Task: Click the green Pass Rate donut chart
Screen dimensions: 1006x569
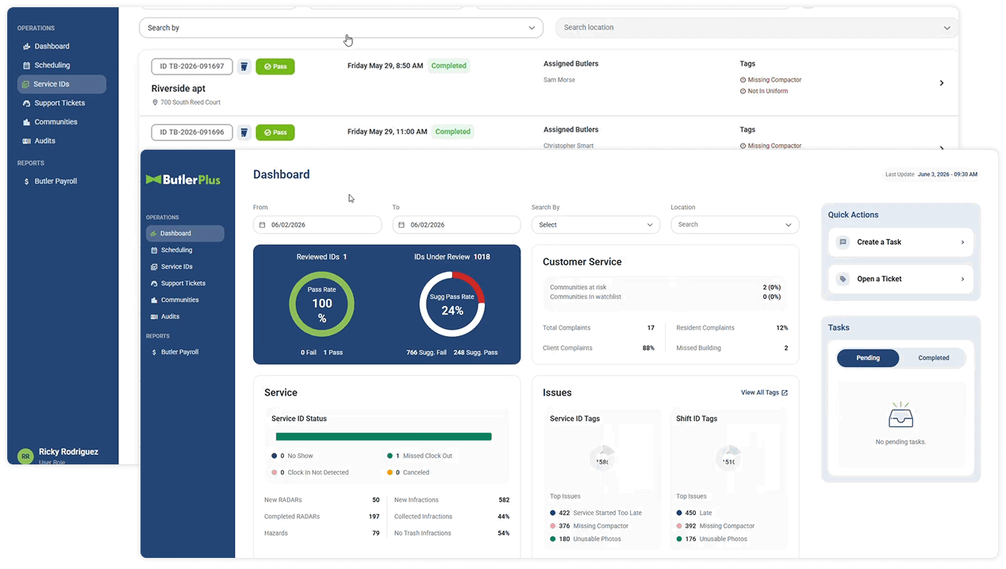Action: click(x=321, y=304)
